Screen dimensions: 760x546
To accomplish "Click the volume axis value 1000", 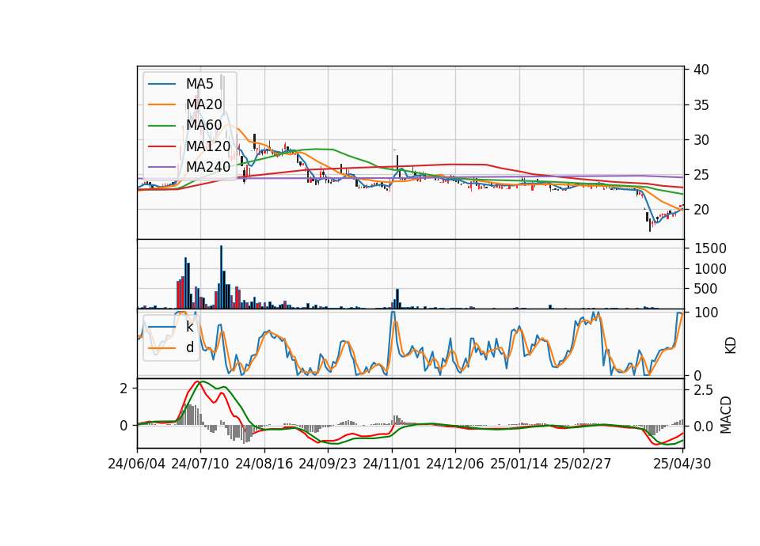I will pos(710,269).
